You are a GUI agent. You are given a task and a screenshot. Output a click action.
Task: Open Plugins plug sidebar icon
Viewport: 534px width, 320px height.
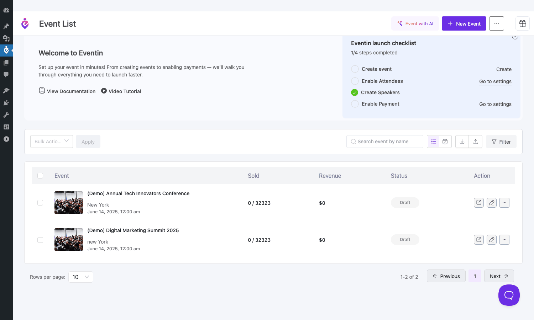point(6,103)
